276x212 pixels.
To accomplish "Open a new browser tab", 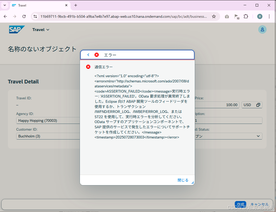I will point(76,5).
